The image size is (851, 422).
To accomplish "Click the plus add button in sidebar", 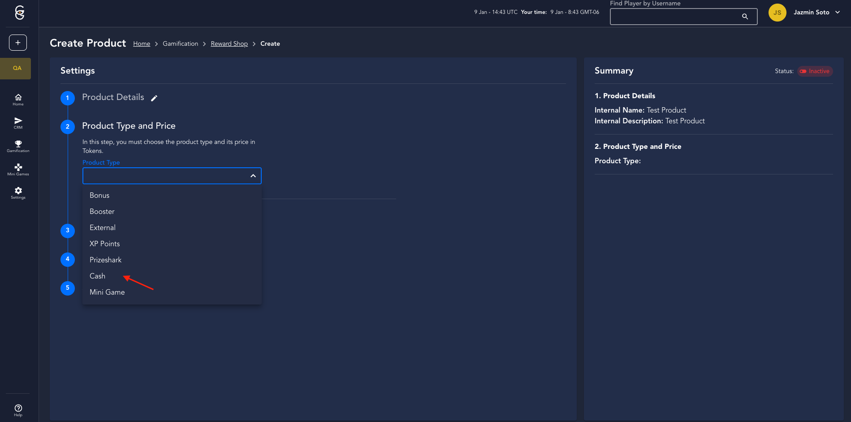I will (18, 43).
